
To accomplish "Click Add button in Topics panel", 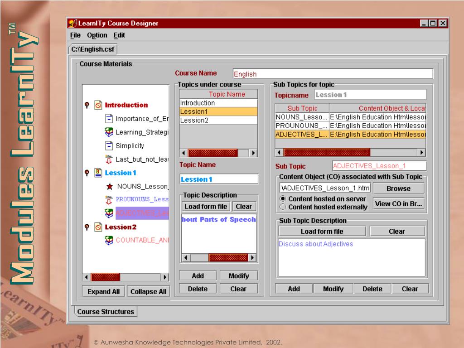I will pos(198,276).
